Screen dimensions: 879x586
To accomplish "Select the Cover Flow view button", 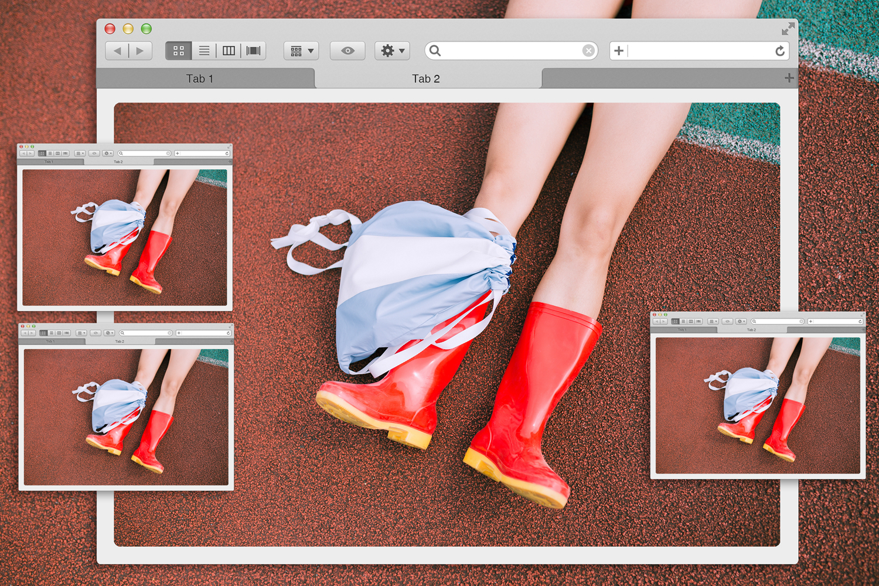I will (x=254, y=51).
